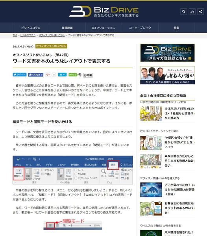
Task: Open article about 外回りが多い in sidebar
Action: pos(178,142)
